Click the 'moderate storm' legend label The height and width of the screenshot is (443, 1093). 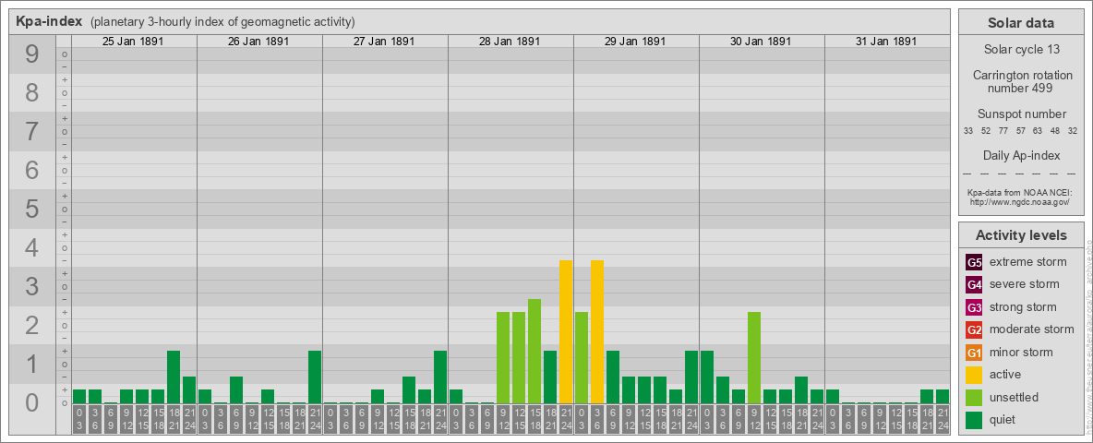pos(1032,329)
